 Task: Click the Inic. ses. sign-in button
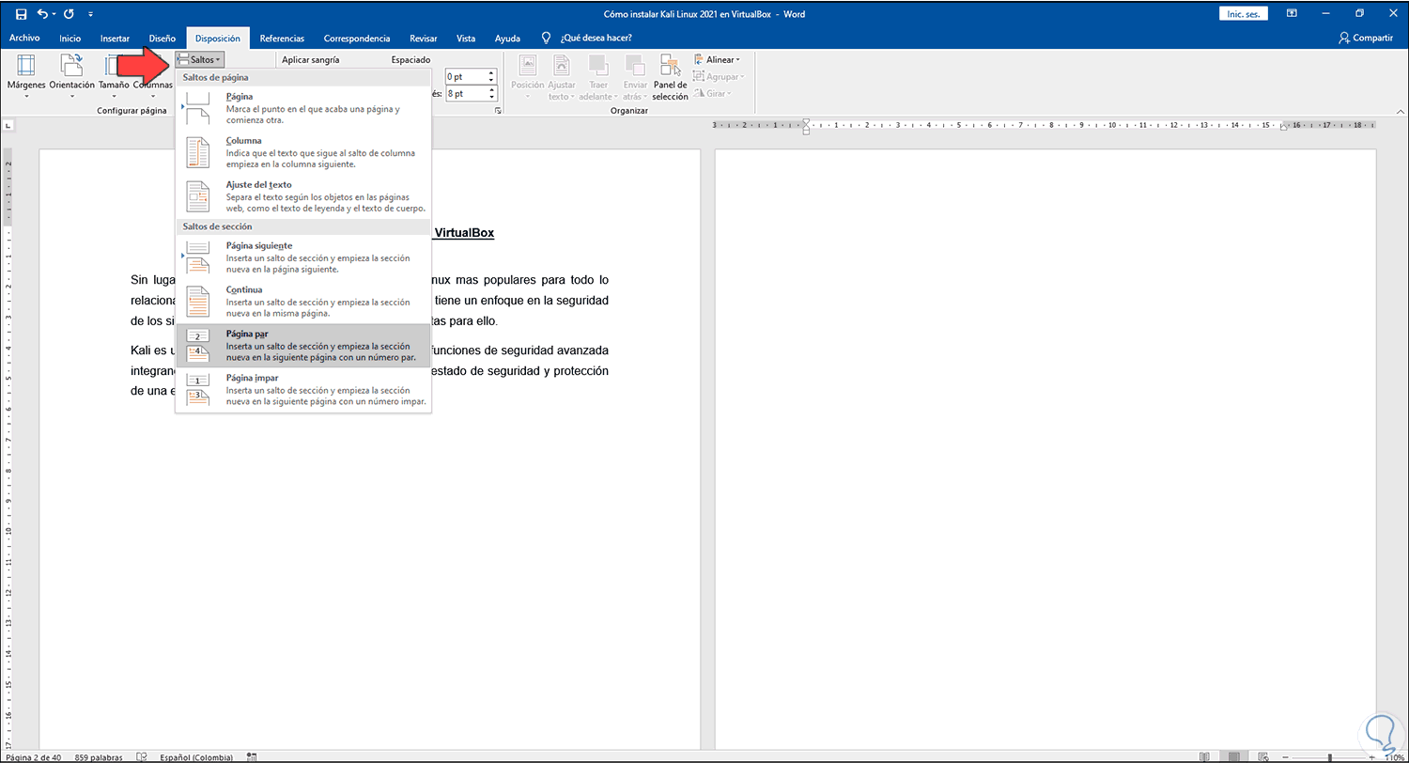(1244, 14)
